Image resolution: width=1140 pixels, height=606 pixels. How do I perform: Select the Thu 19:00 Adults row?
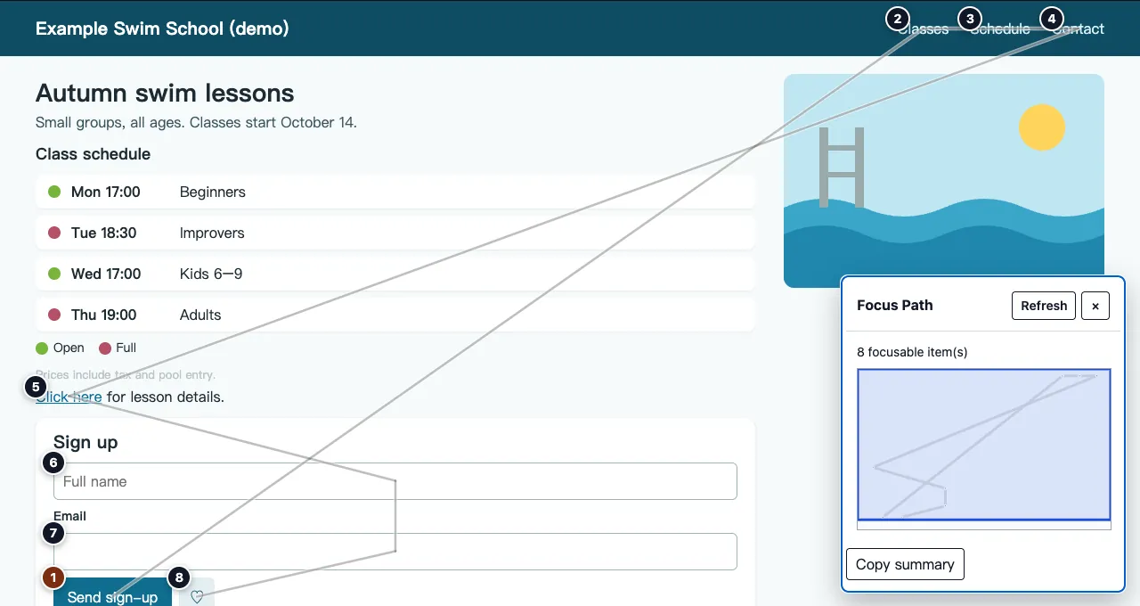coord(395,315)
